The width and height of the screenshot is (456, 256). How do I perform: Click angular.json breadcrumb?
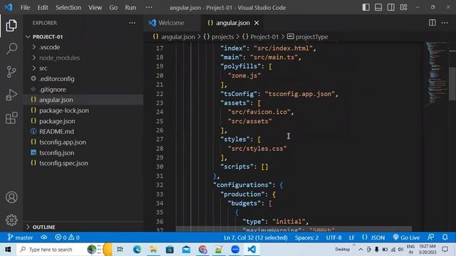[x=174, y=37]
